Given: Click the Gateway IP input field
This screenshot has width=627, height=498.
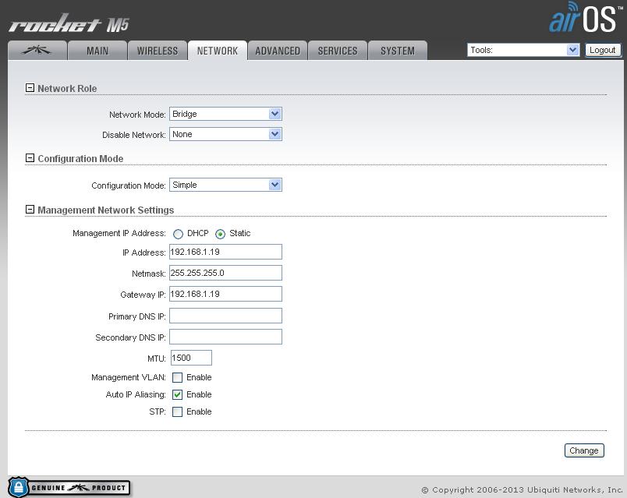Looking at the screenshot, I should click(x=225, y=294).
